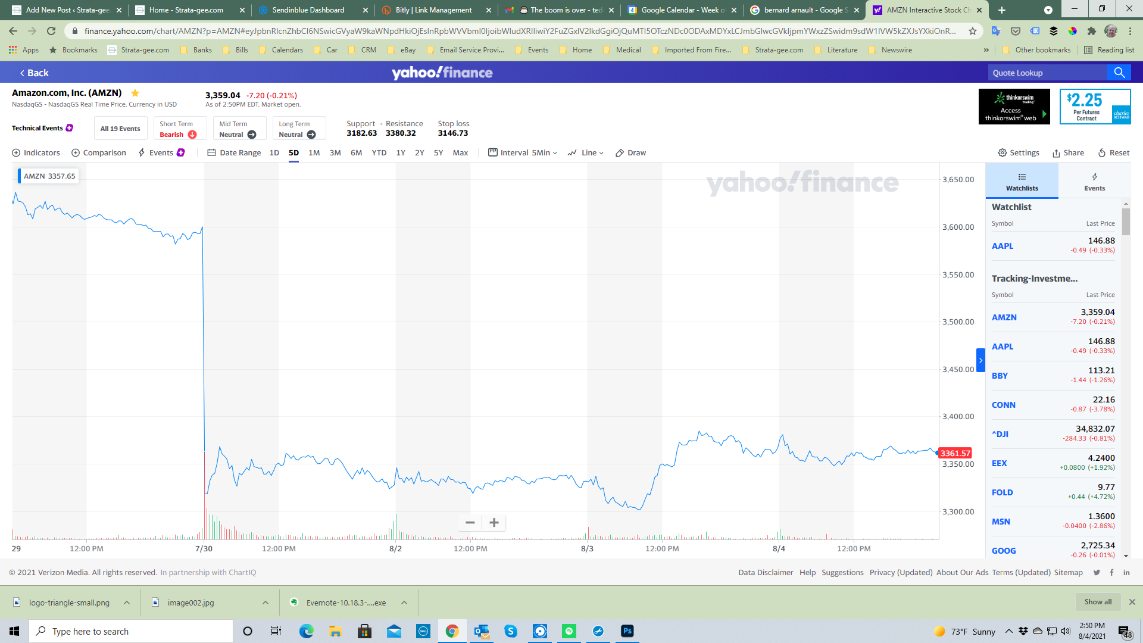Click the Short Term Bearish down-arrow icon

192,135
